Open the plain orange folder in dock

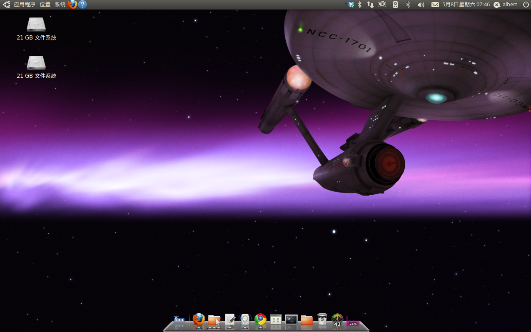[307, 320]
